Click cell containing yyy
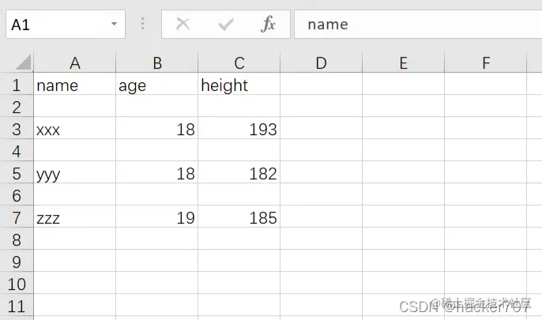This screenshot has width=542, height=320. click(x=74, y=174)
